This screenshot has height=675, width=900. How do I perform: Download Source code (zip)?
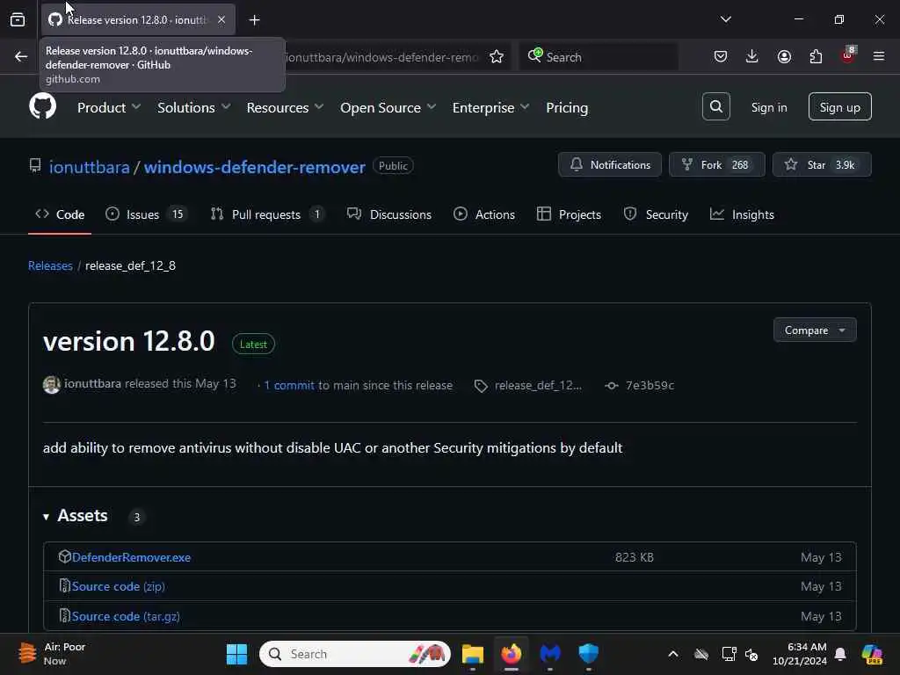click(x=119, y=586)
